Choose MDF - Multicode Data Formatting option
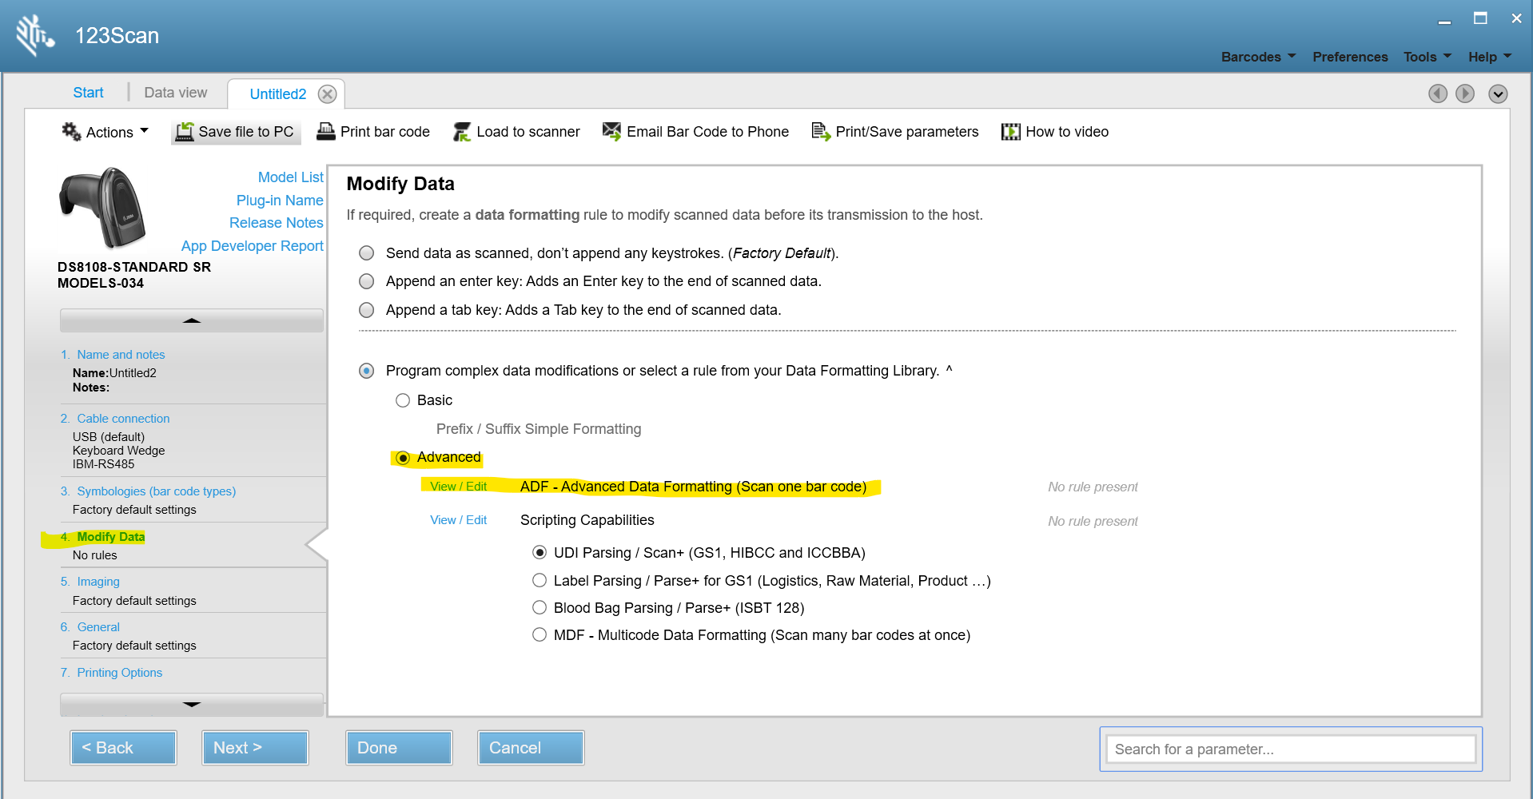Image resolution: width=1533 pixels, height=799 pixels. pyautogui.click(x=540, y=635)
